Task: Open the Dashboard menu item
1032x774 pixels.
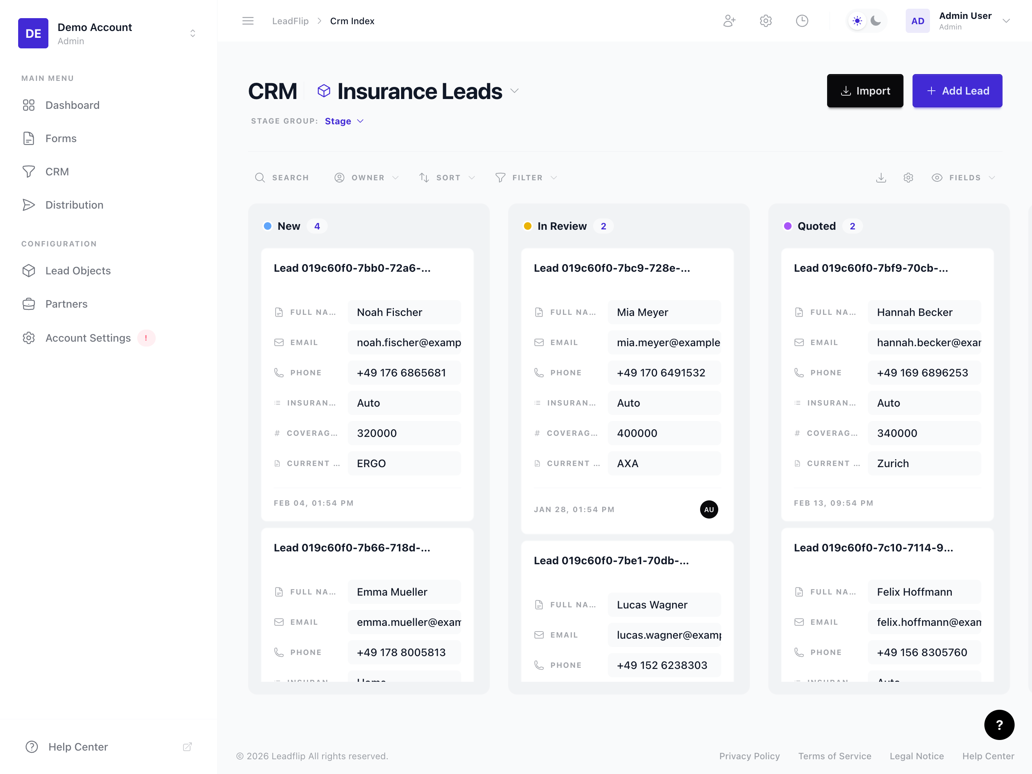Action: [72, 105]
